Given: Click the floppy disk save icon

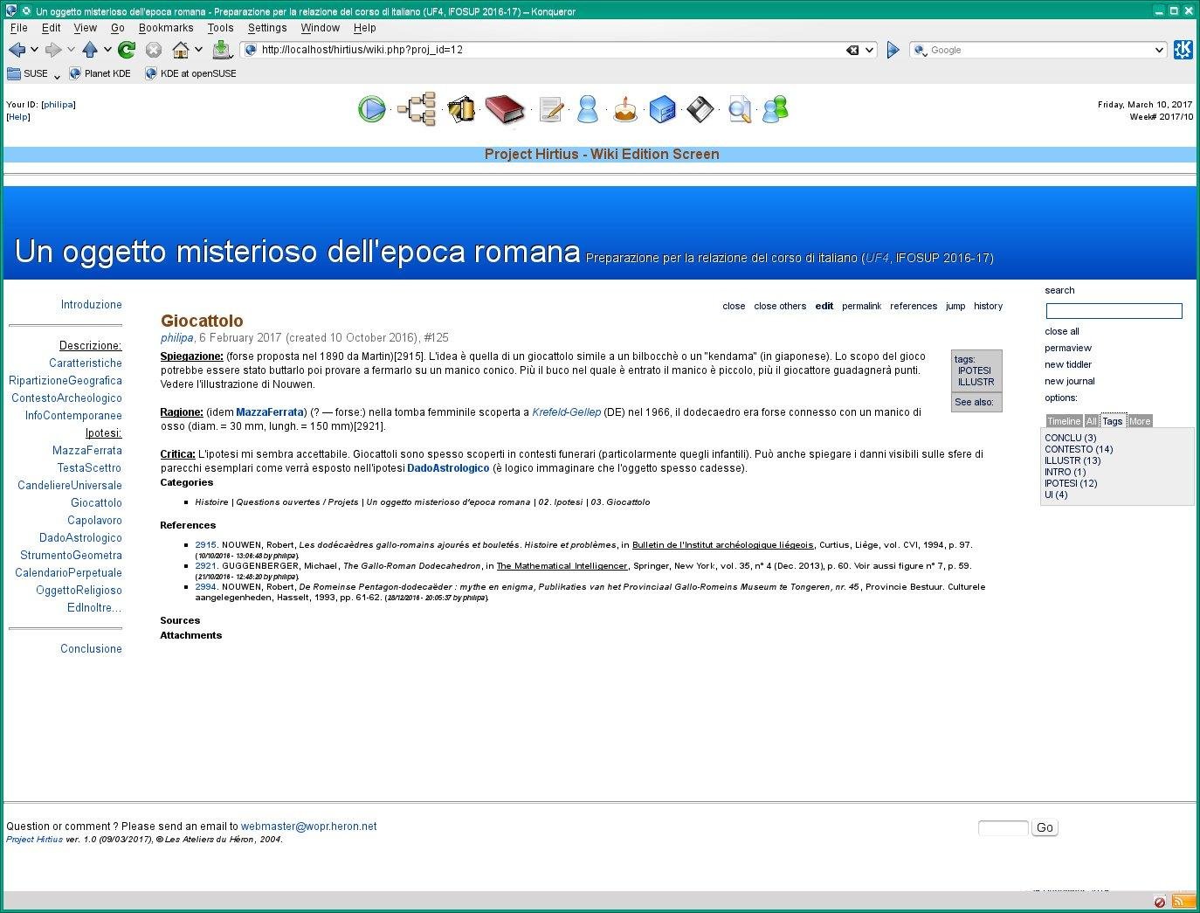Looking at the screenshot, I should coord(700,109).
